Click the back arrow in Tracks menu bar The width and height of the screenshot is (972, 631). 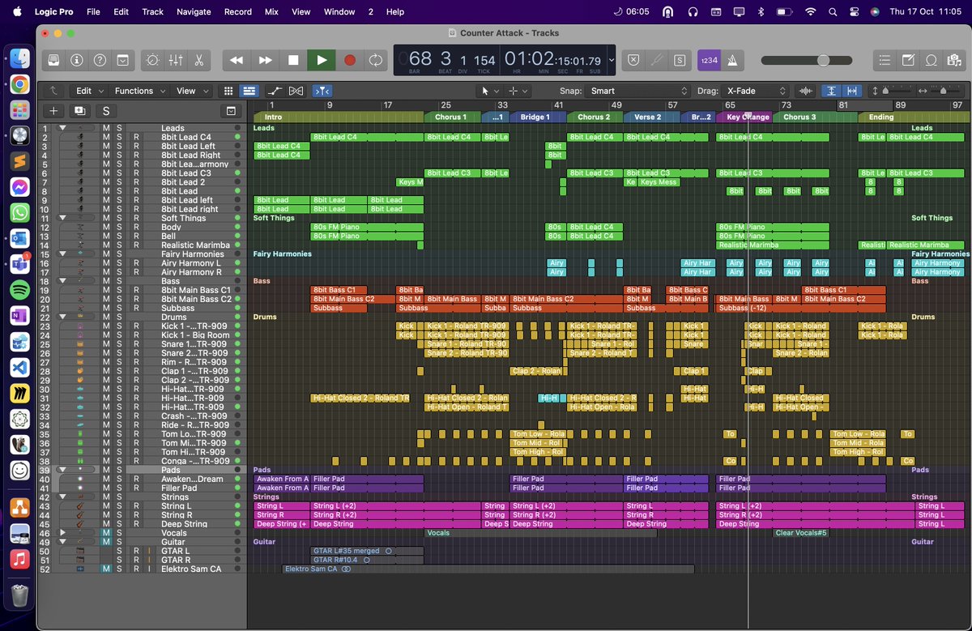[53, 91]
